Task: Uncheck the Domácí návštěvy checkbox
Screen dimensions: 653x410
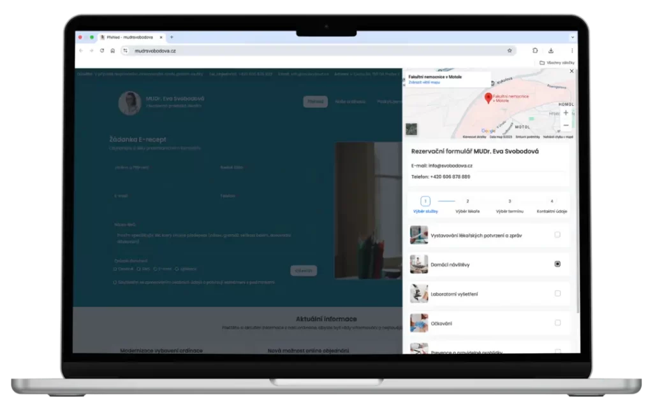Action: (x=557, y=264)
